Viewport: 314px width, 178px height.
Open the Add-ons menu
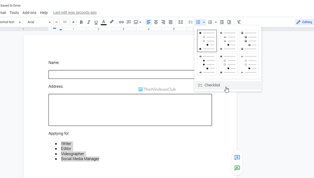[x=29, y=13]
